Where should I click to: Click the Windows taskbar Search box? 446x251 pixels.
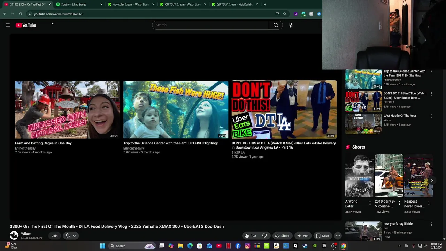[x=131, y=246]
